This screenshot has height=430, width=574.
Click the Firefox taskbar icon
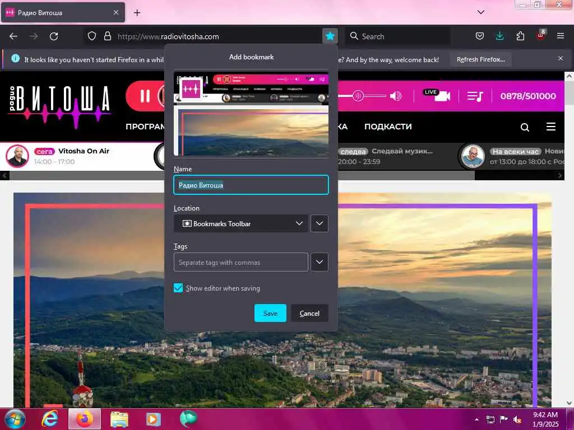[x=85, y=419]
